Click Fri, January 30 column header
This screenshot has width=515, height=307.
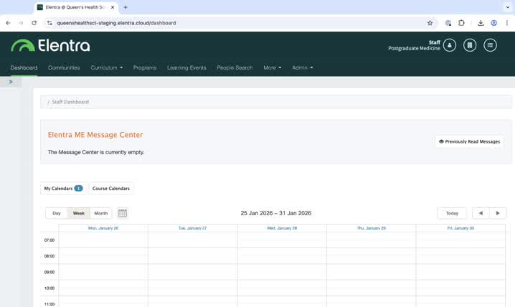[460, 228]
